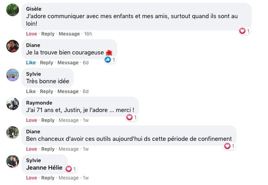This screenshot has width=268, height=185.
Task: Open the tagged Jeanne Hélie profile link
Action: pyautogui.click(x=44, y=168)
